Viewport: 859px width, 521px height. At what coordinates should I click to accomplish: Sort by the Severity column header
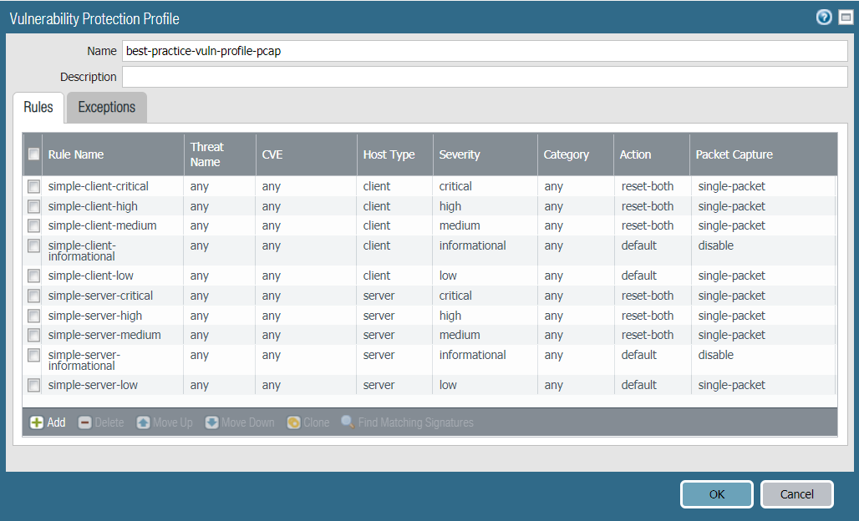click(460, 154)
